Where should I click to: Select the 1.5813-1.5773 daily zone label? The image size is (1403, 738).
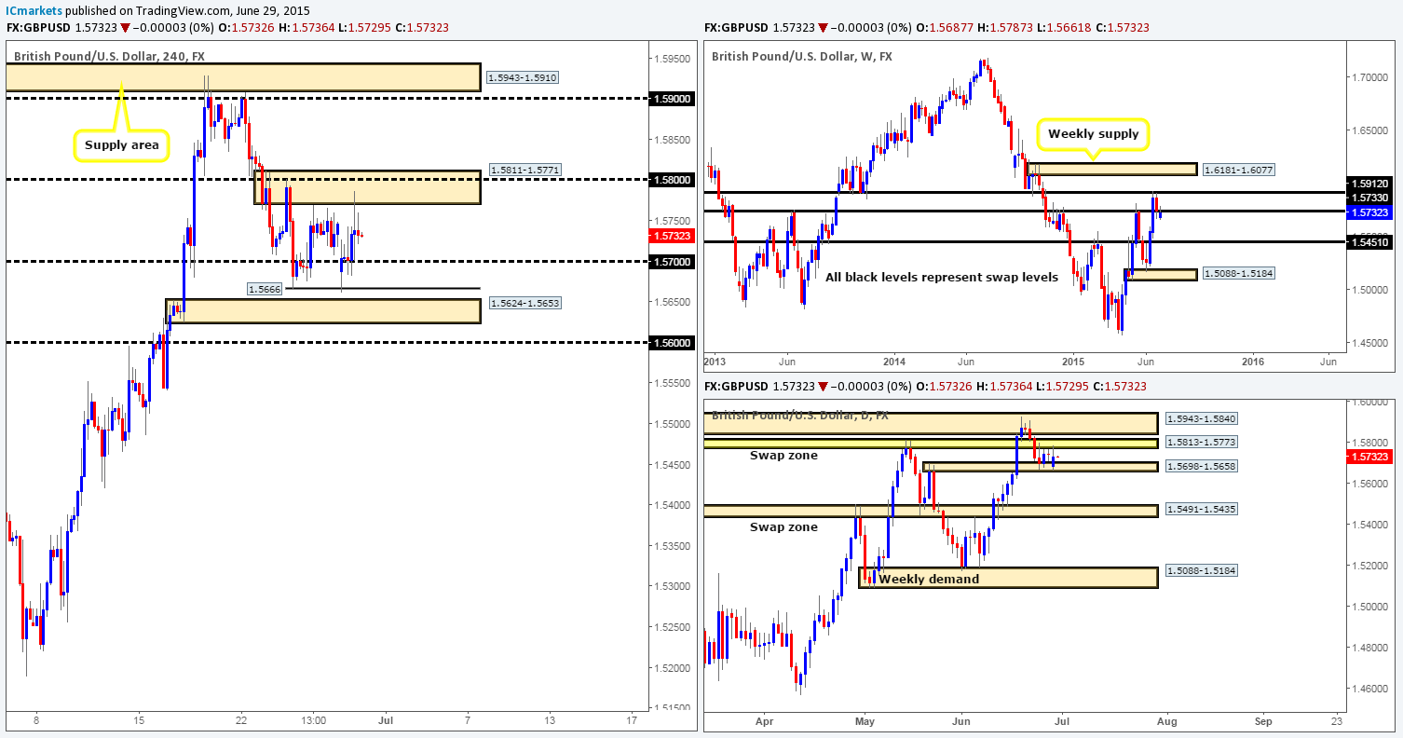click(x=1200, y=443)
